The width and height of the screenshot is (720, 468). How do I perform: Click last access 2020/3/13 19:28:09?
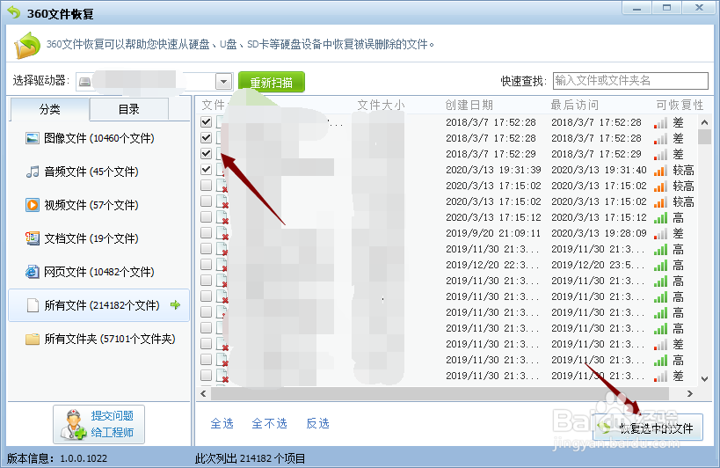(x=599, y=233)
